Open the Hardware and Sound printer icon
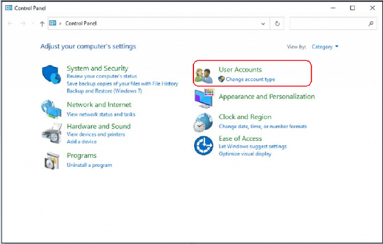The image size is (383, 244). (x=52, y=133)
